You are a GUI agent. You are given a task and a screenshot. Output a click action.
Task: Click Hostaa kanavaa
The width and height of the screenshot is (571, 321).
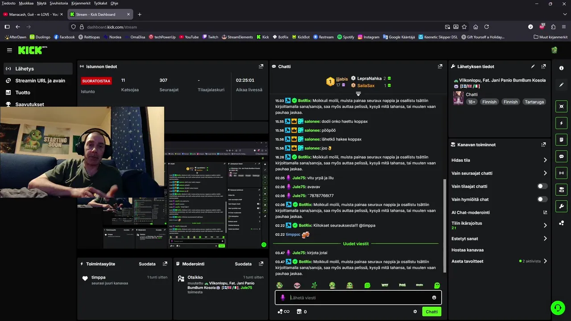[x=468, y=250]
